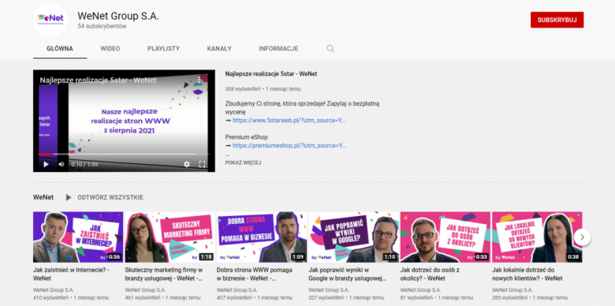Click title Skuteczny marketing firmy w branży usługowej
The height and width of the screenshot is (306, 615).
coord(164,274)
